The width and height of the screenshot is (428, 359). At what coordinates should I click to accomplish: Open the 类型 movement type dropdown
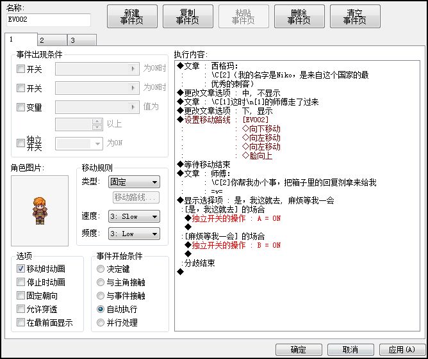click(134, 182)
